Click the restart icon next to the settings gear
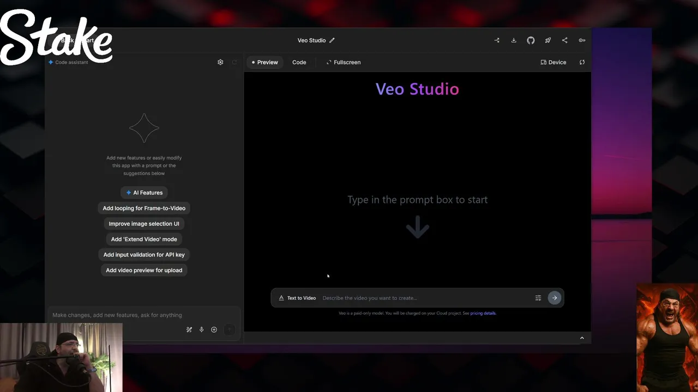698x392 pixels. point(234,62)
